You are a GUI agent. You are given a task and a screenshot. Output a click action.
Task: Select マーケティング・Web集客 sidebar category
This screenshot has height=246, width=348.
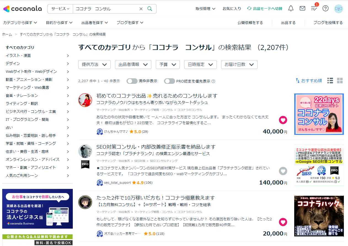(38, 87)
